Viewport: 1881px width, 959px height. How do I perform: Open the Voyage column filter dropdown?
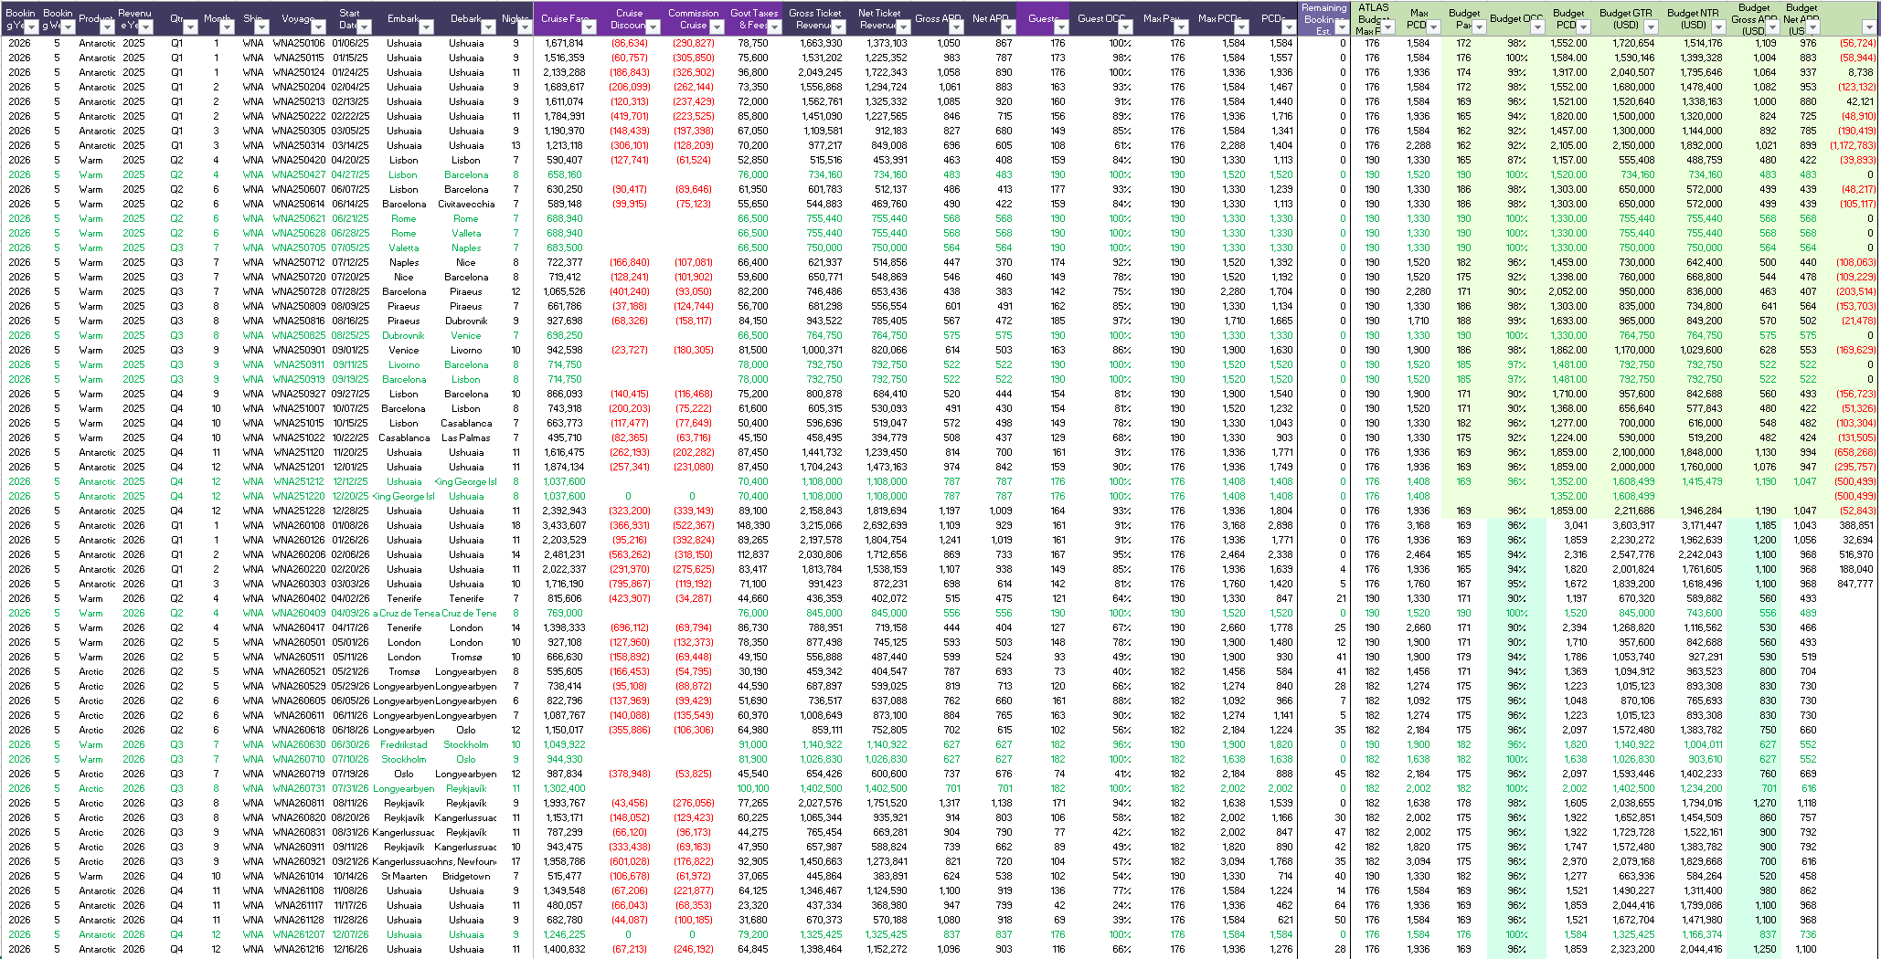pos(319,27)
